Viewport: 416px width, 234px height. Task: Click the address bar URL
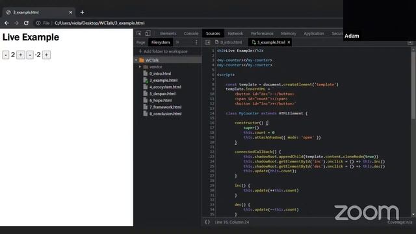pos(99,23)
